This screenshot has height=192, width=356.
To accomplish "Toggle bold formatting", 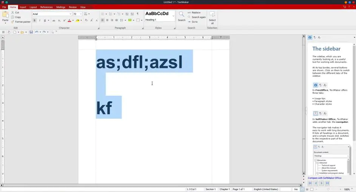I will (34, 20).
